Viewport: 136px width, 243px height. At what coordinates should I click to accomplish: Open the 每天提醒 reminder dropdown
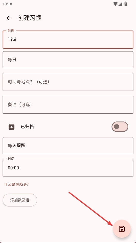68,145
